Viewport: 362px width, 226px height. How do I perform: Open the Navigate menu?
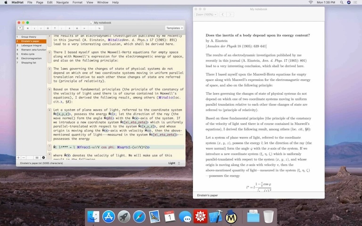click(62, 2)
